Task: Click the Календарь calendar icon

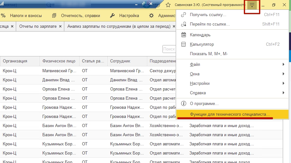Action: coord(183,35)
